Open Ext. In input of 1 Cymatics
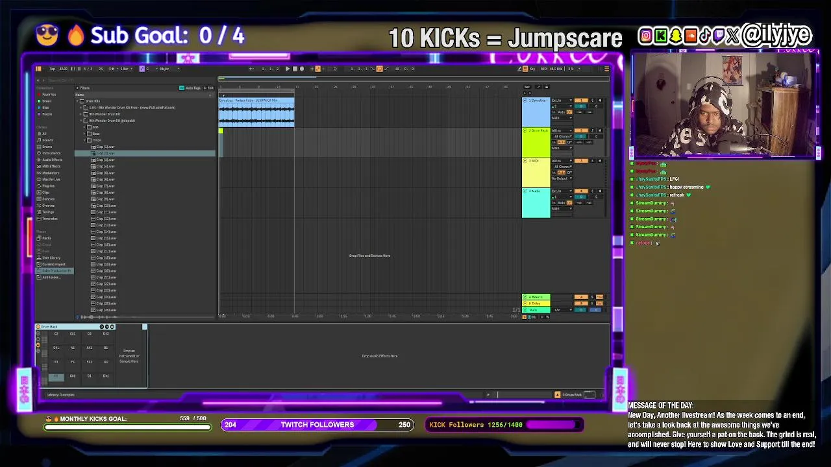 tap(562, 101)
